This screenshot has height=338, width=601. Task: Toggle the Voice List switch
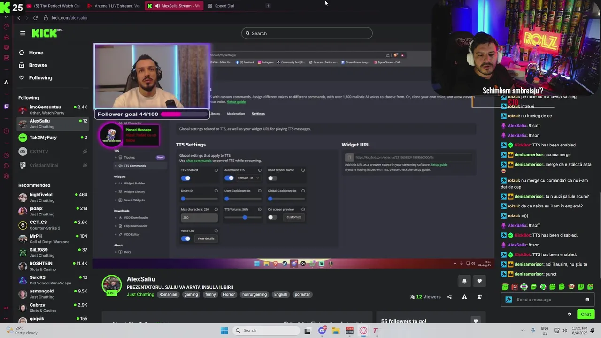[x=185, y=238]
